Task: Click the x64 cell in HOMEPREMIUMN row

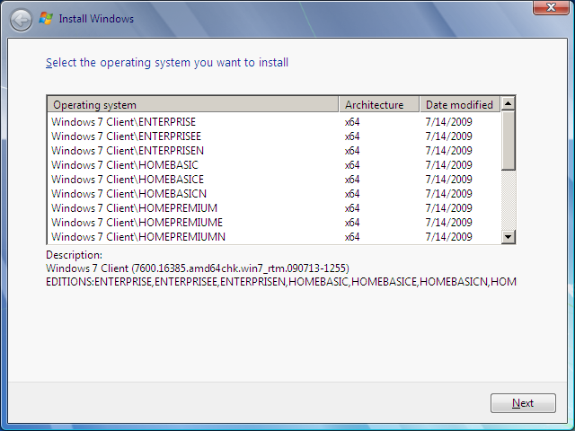Action: (352, 237)
